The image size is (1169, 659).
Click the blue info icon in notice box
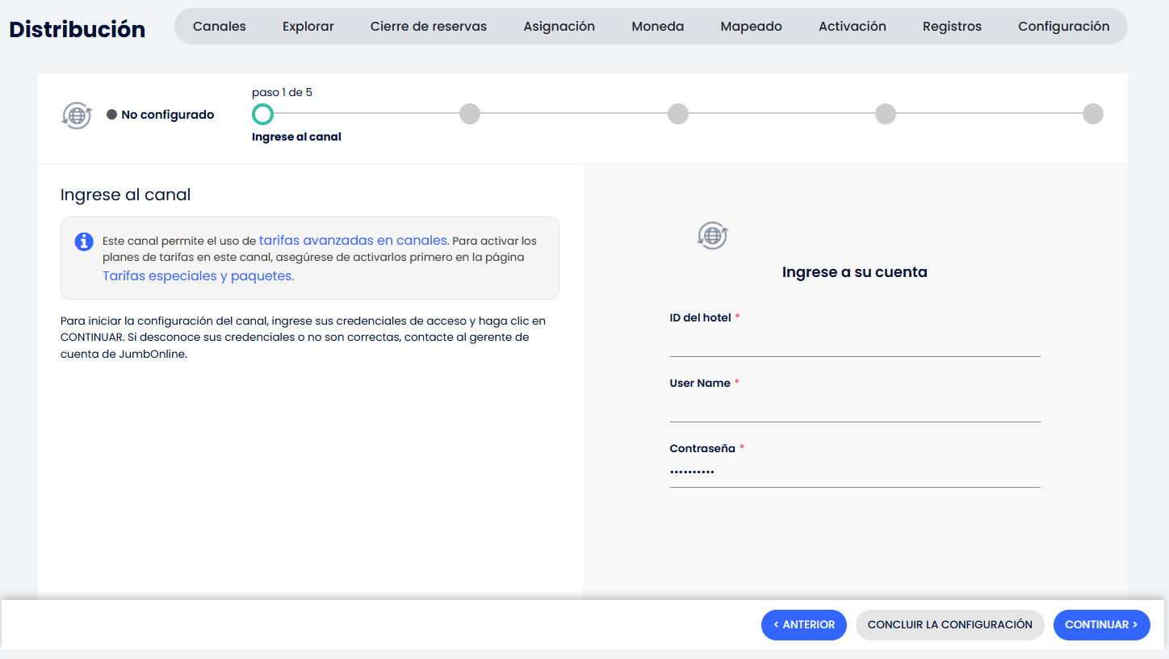(x=84, y=241)
